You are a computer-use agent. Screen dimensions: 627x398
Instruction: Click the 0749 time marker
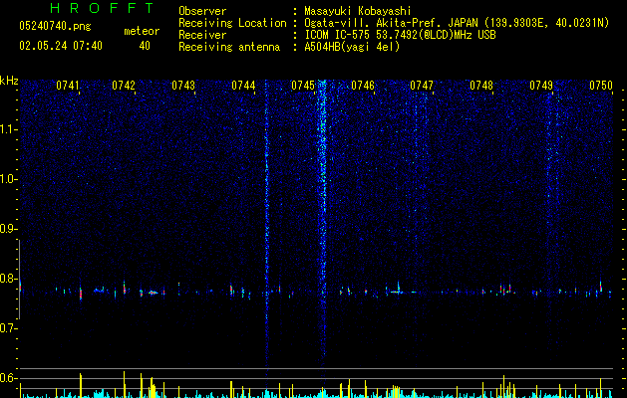[x=541, y=86]
